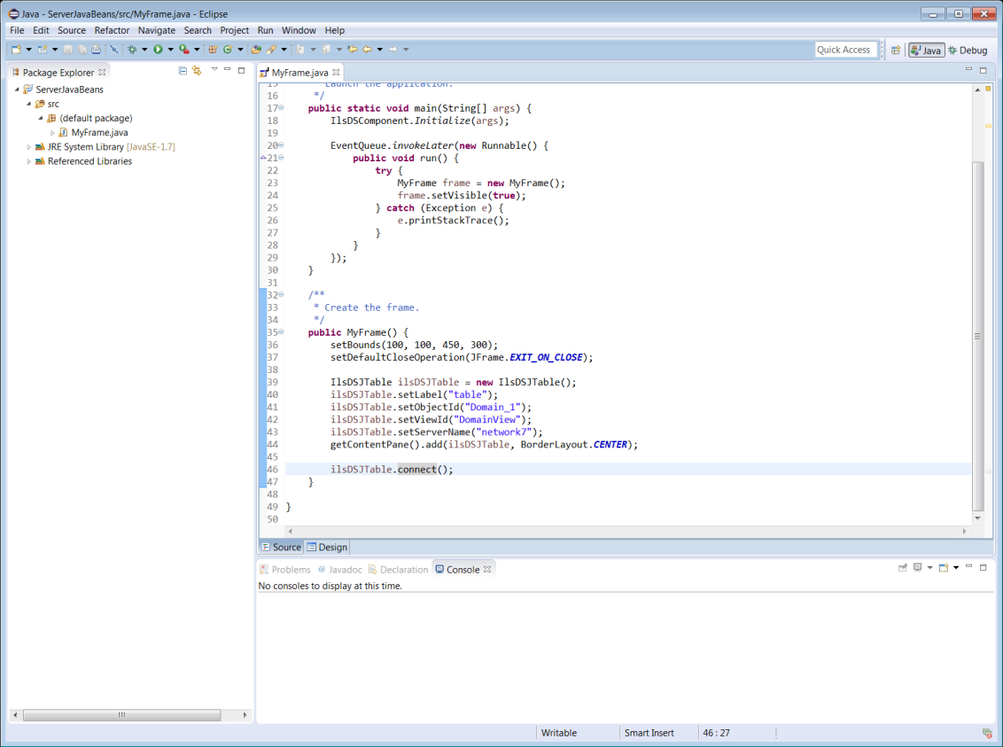Click the Print icon in toolbar
The image size is (1003, 747).
96,50
